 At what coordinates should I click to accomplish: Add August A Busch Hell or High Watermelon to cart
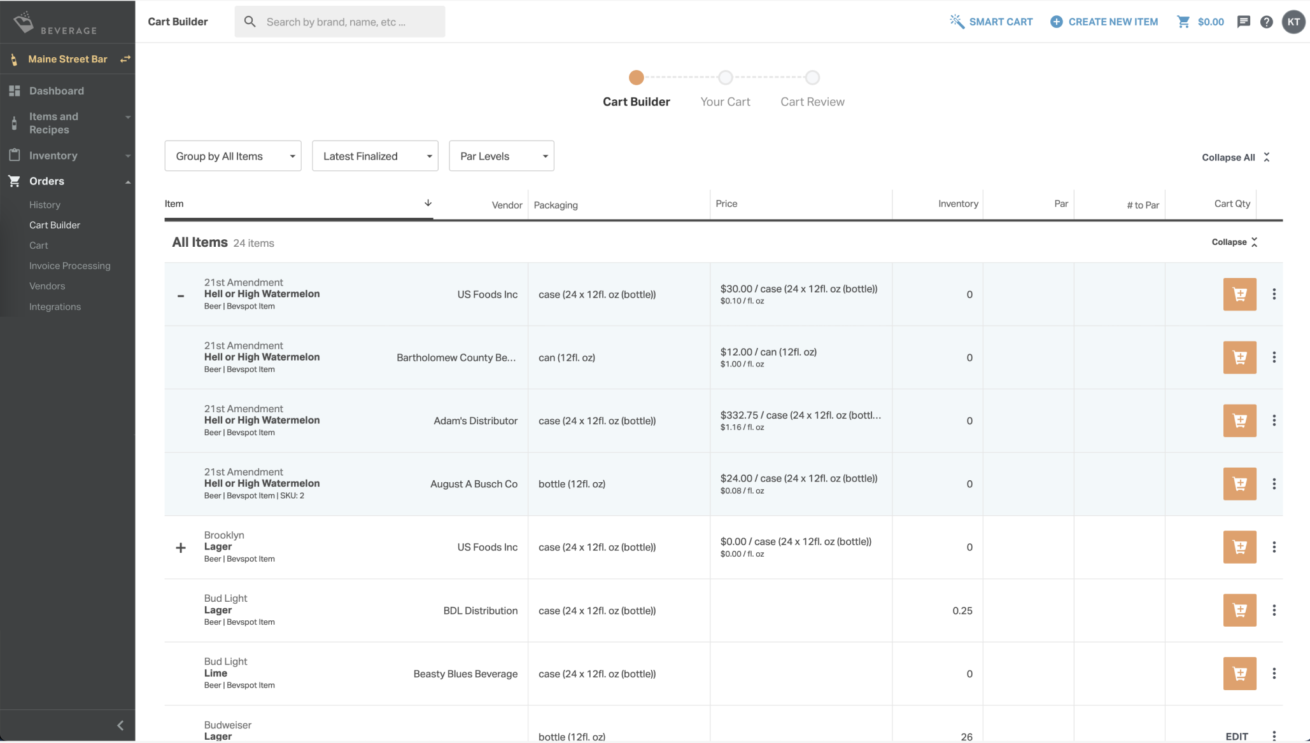(x=1239, y=483)
